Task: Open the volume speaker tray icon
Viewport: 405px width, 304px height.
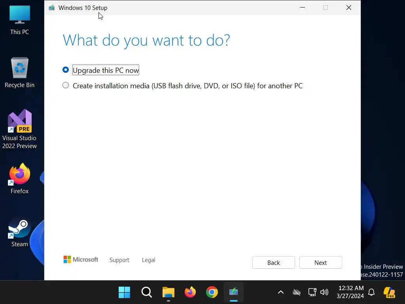Action: (324, 292)
